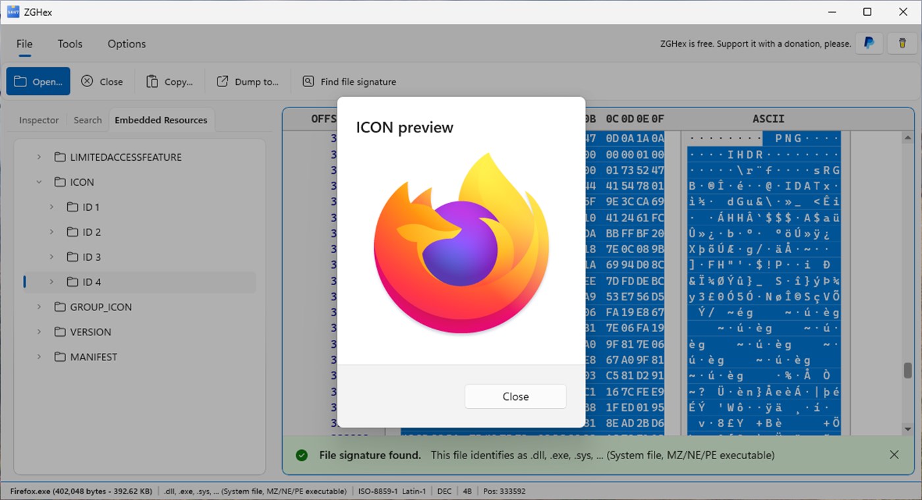Close the ICON preview dialog

click(515, 397)
